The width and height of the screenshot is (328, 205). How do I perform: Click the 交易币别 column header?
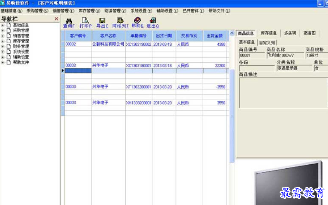(189, 36)
